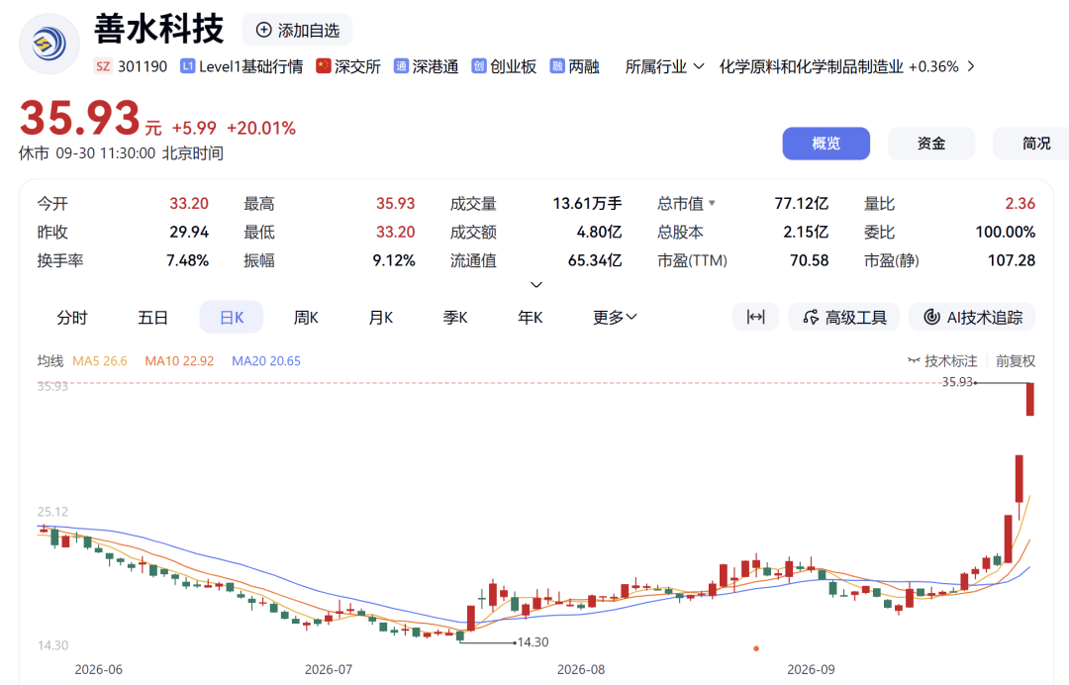This screenshot has width=1069, height=685.
Task: Click the 量比 value 2.36
Action: (1020, 203)
